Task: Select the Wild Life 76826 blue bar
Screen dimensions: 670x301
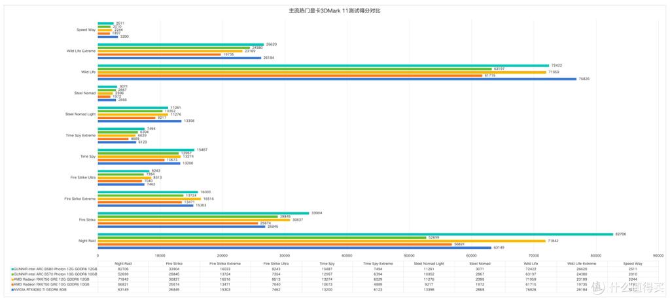Action: pos(337,79)
